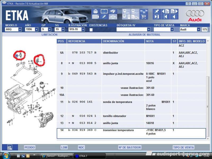The image size is (212, 159).
Task: Open the binoculars search tool
Action: tap(113, 11)
